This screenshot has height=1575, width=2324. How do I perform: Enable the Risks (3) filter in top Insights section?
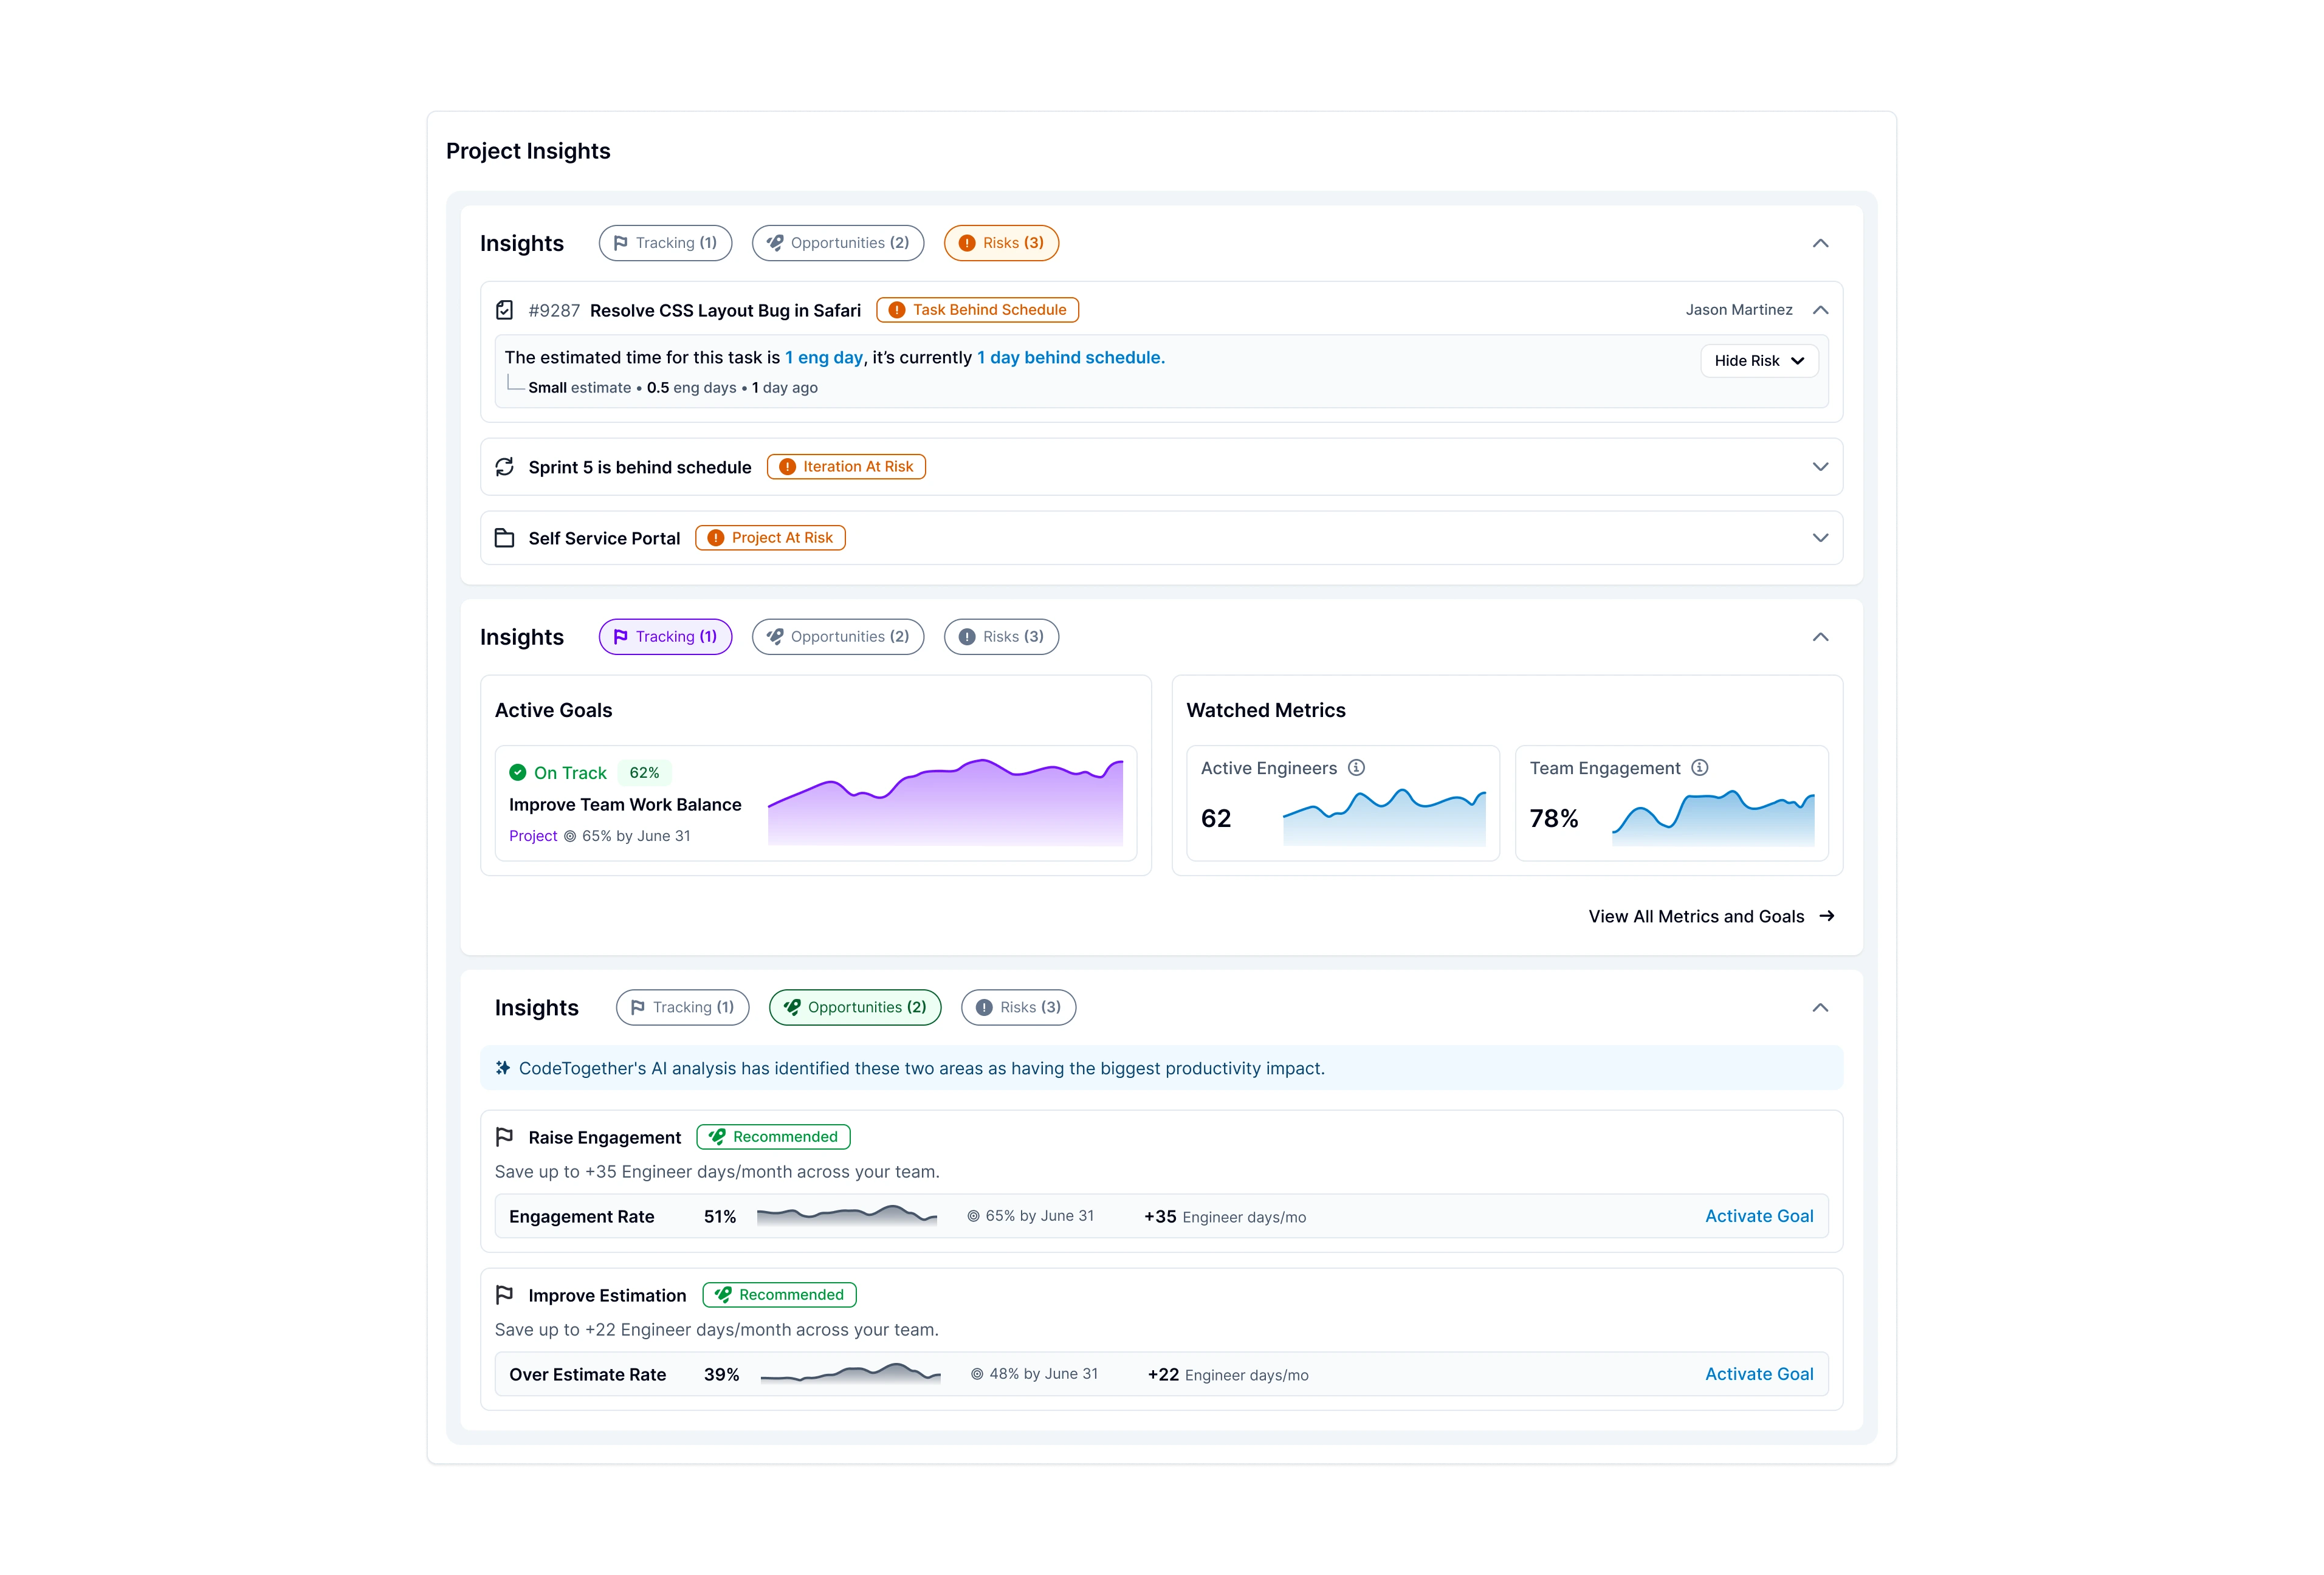[x=1001, y=242]
